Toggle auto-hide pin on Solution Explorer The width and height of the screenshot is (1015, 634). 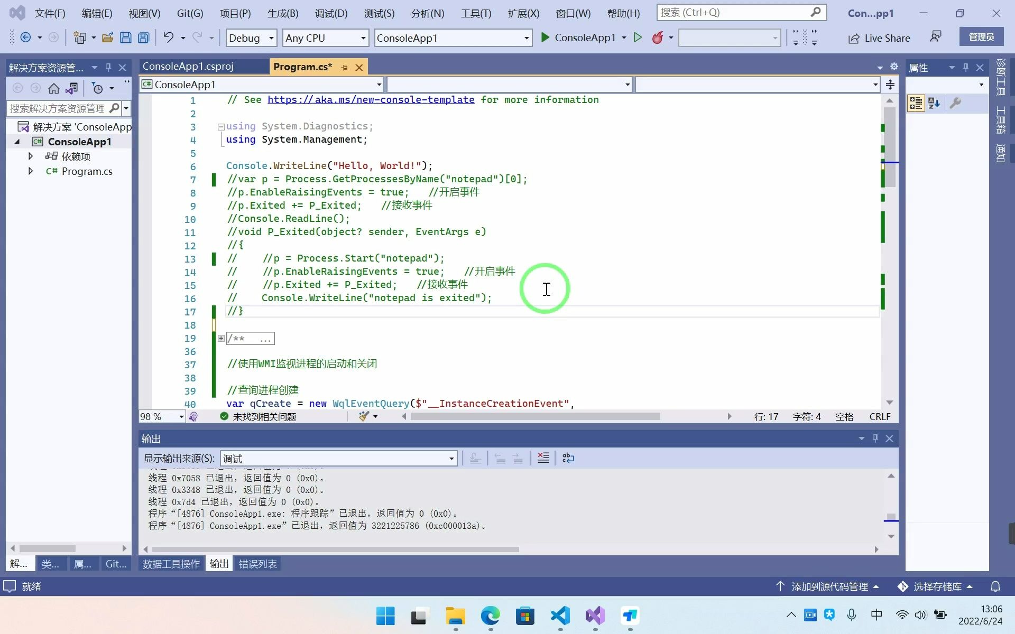[x=108, y=68]
